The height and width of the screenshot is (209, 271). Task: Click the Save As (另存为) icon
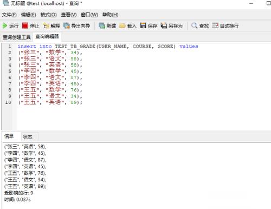[164, 25]
